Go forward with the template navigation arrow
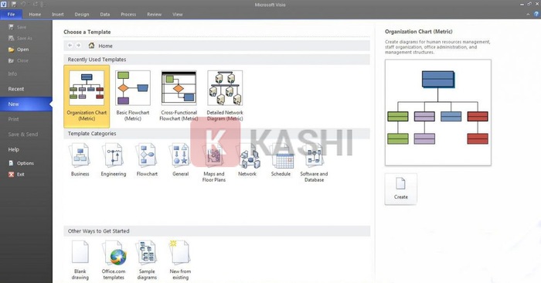The height and width of the screenshot is (283, 541). (x=79, y=46)
